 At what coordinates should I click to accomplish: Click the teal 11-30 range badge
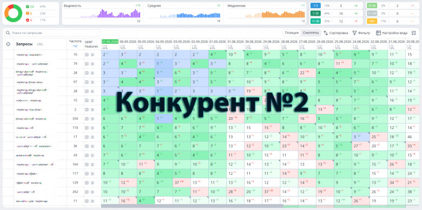click(x=316, y=21)
